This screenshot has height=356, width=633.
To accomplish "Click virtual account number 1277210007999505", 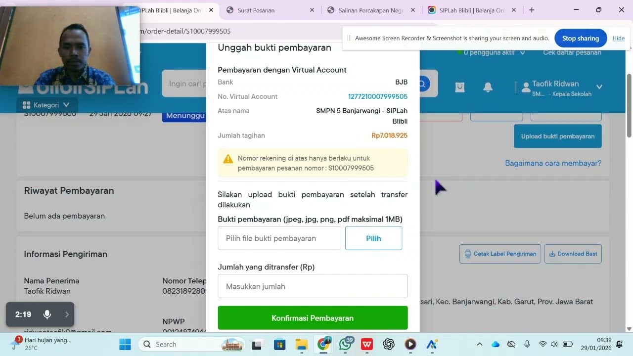I will [378, 96].
